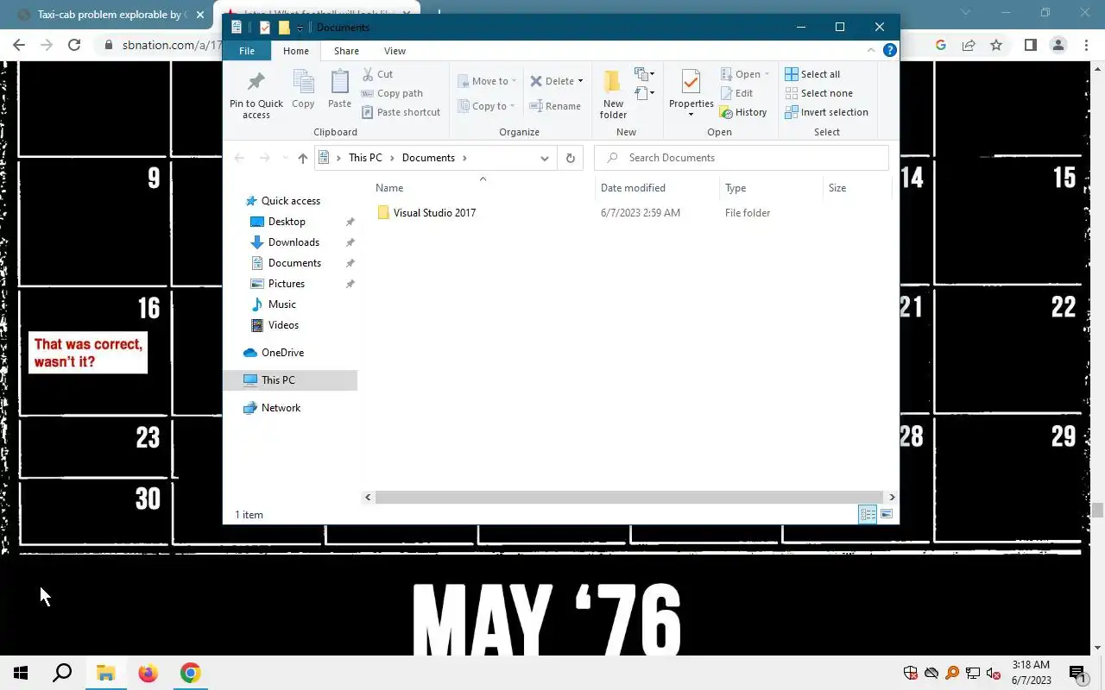This screenshot has width=1105, height=690.
Task: Click the New folder icon in the Quick Access Toolbar
Action: (283, 28)
